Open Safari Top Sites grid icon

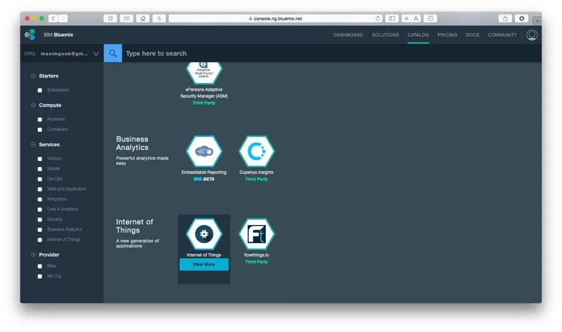coord(126,18)
